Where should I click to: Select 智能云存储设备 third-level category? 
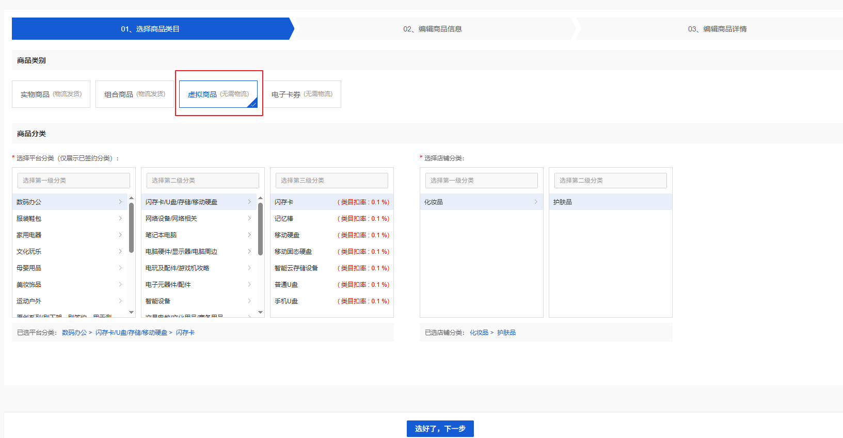pyautogui.click(x=332, y=268)
